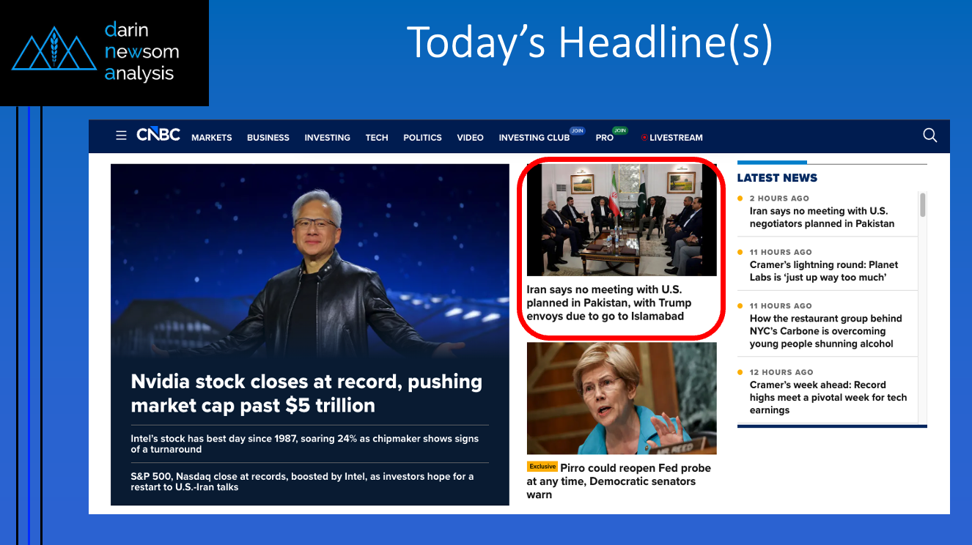Click the CNBC logo

pos(158,135)
